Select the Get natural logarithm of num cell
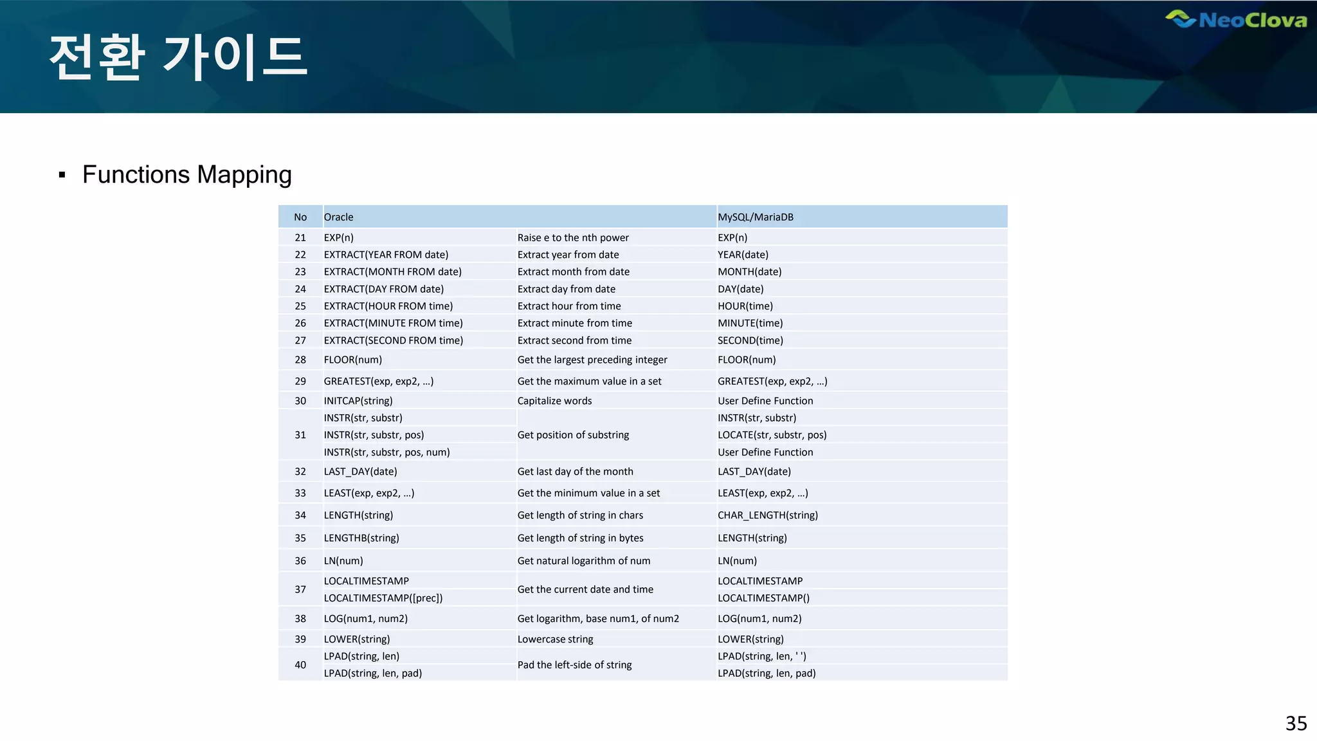The width and height of the screenshot is (1317, 741). [584, 561]
